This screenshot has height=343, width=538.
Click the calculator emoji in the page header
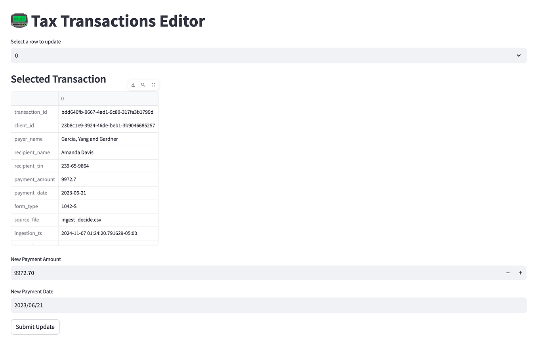tap(19, 20)
